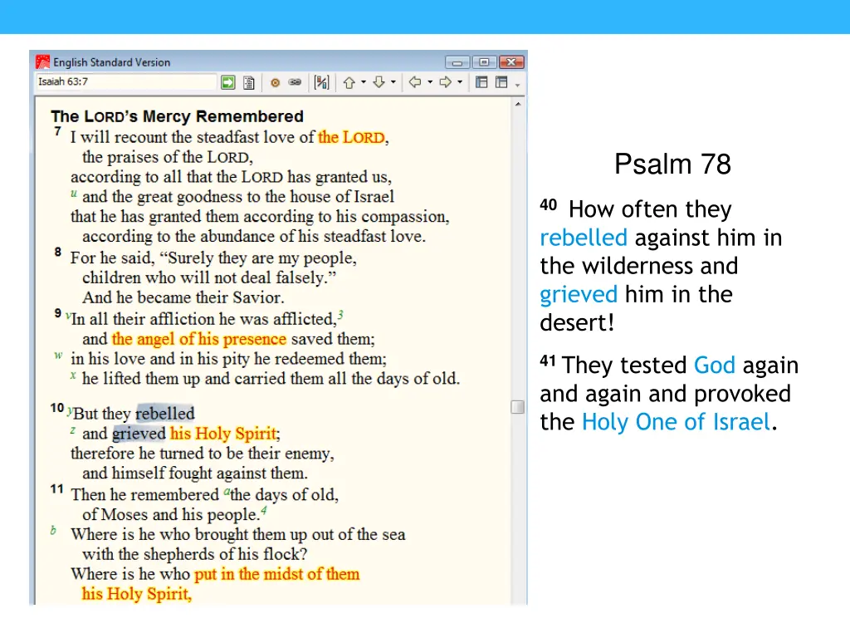The width and height of the screenshot is (850, 638).
Task: Open dropdown beside the down arrow
Action: [393, 82]
